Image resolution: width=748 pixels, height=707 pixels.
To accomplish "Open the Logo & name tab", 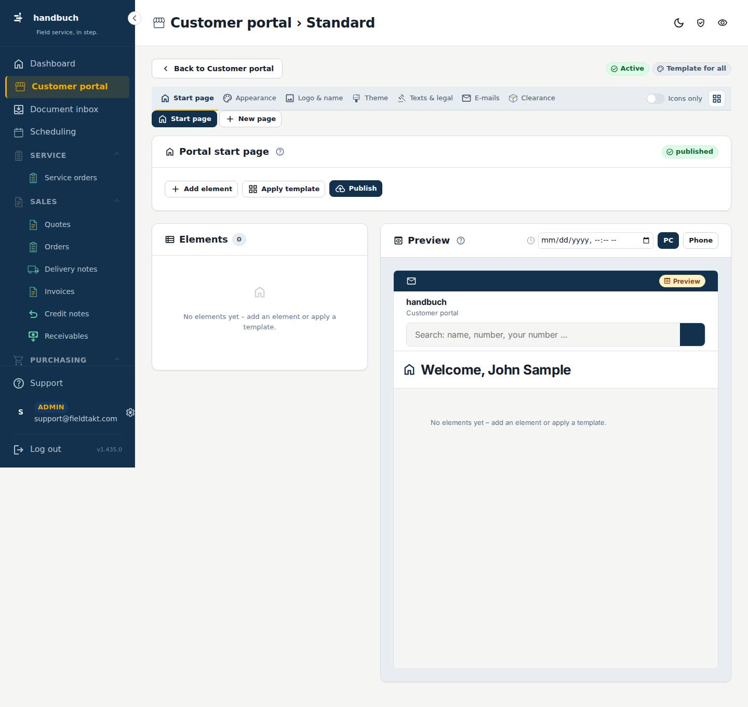I will pyautogui.click(x=314, y=98).
